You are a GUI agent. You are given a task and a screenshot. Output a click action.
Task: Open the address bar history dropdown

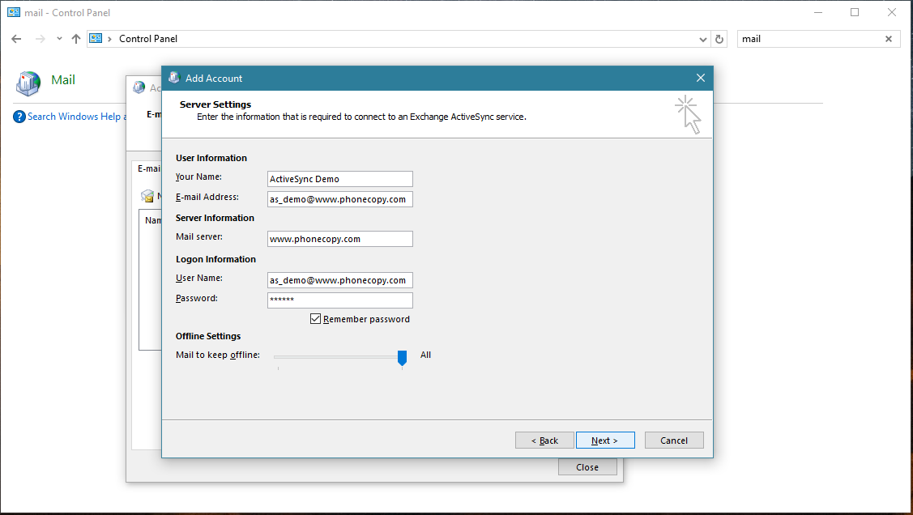702,39
